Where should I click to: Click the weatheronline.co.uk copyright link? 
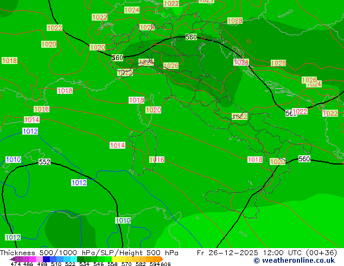pyautogui.click(x=294, y=261)
